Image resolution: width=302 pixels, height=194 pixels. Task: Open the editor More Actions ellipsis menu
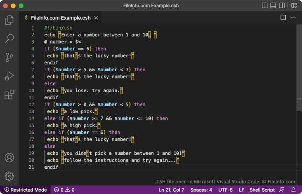[293, 18]
